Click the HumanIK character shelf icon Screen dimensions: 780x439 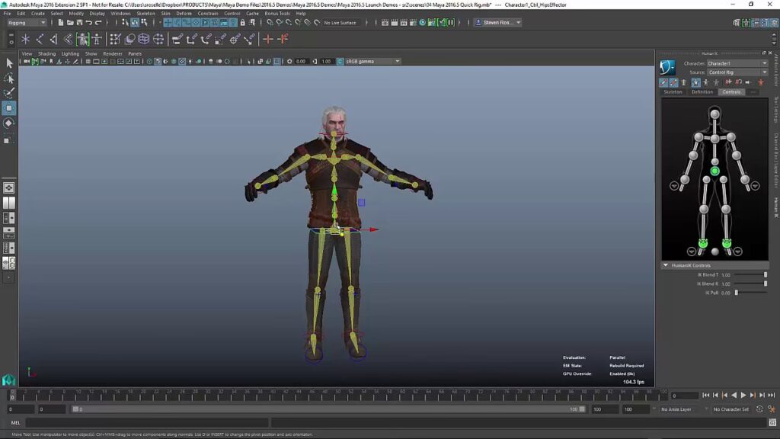click(97, 39)
